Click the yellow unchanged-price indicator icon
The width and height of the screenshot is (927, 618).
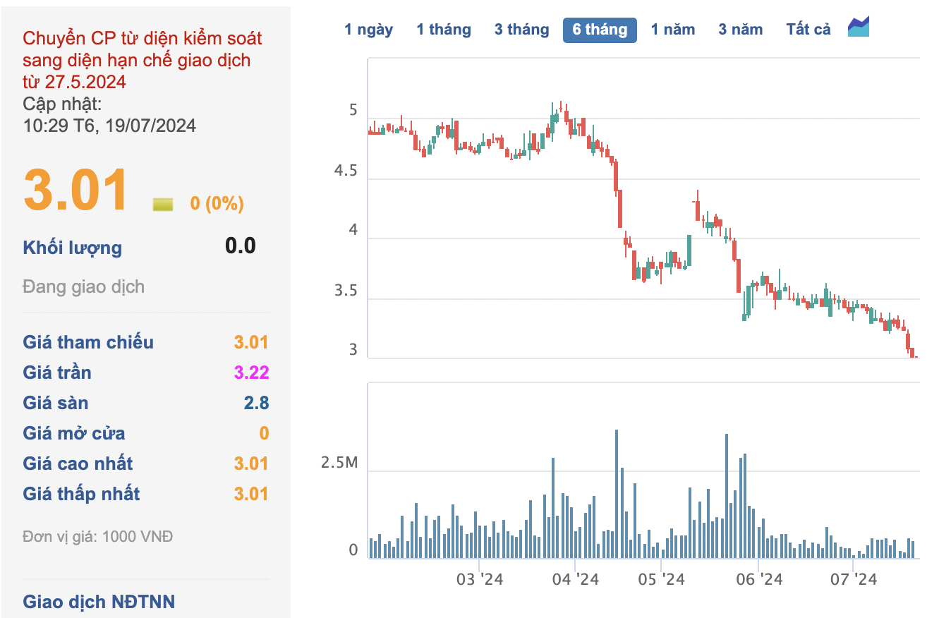click(x=163, y=205)
